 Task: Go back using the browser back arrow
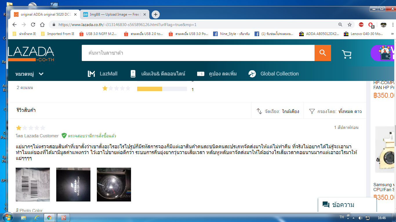pos(14,25)
